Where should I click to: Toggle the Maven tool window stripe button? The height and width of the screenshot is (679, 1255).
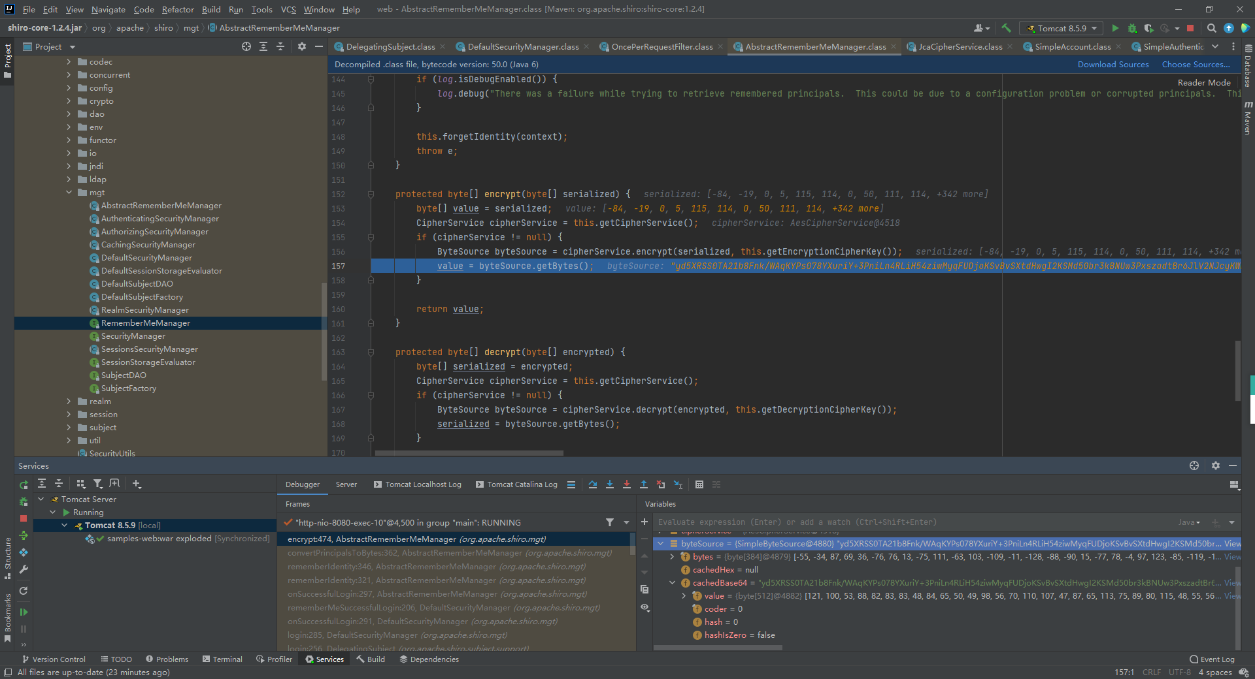click(x=1248, y=118)
